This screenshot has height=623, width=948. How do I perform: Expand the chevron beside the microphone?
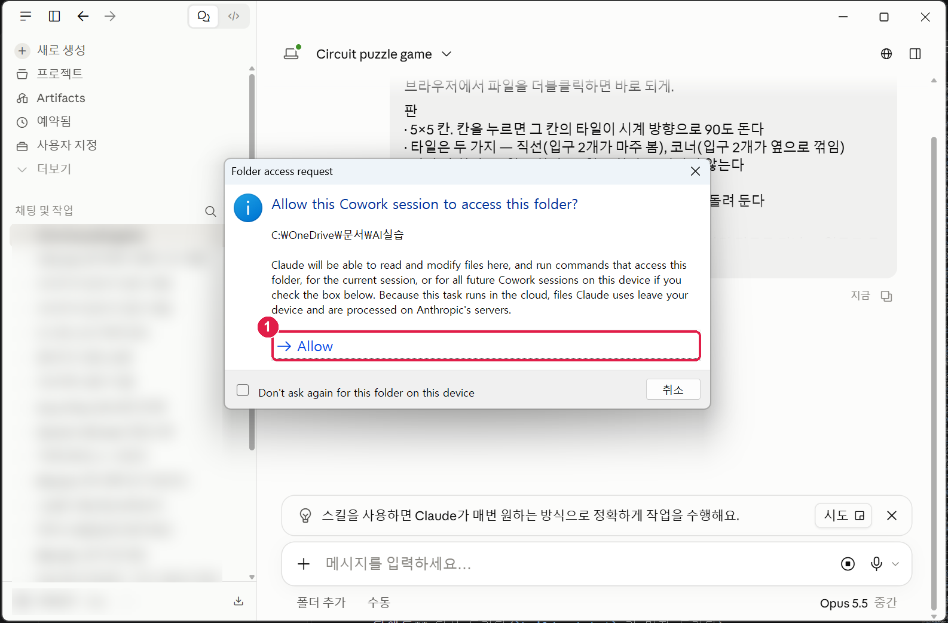[895, 564]
